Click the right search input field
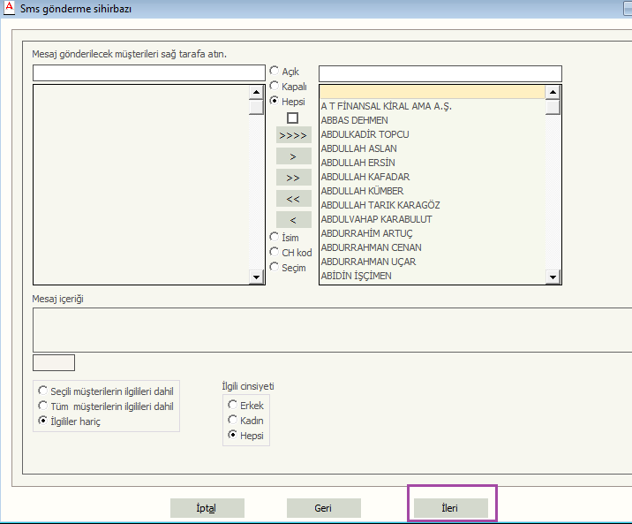 click(x=440, y=73)
